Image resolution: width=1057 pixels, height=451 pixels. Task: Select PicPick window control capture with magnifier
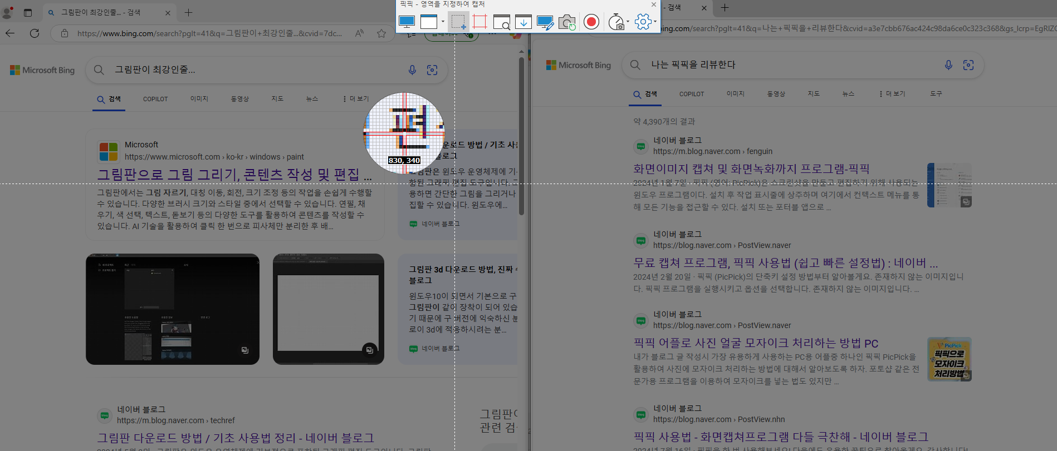pyautogui.click(x=501, y=22)
